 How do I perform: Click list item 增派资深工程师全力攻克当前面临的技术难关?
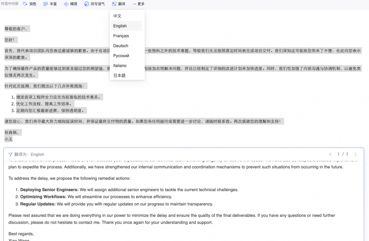tap(59, 97)
